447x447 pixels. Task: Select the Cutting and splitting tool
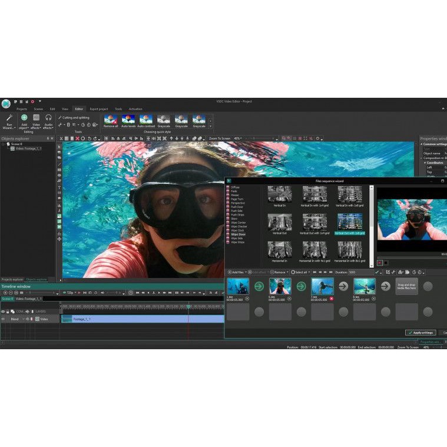pos(75,118)
